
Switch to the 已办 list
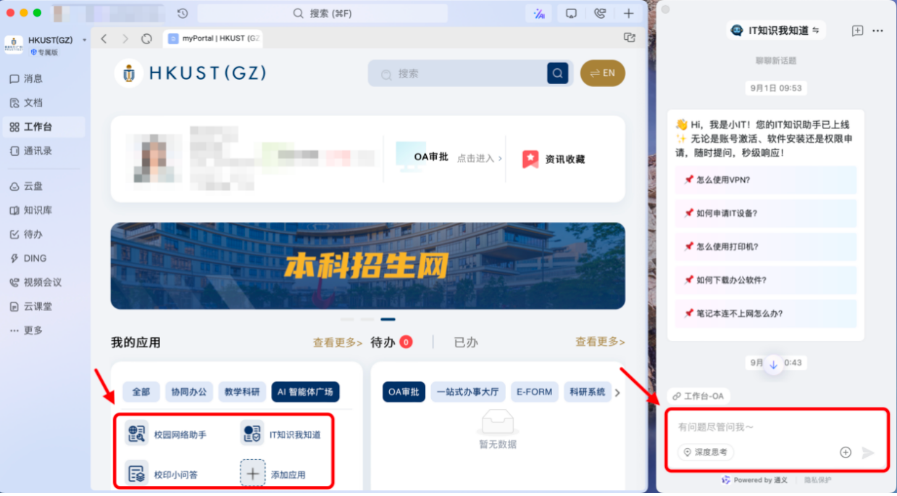pyautogui.click(x=466, y=342)
